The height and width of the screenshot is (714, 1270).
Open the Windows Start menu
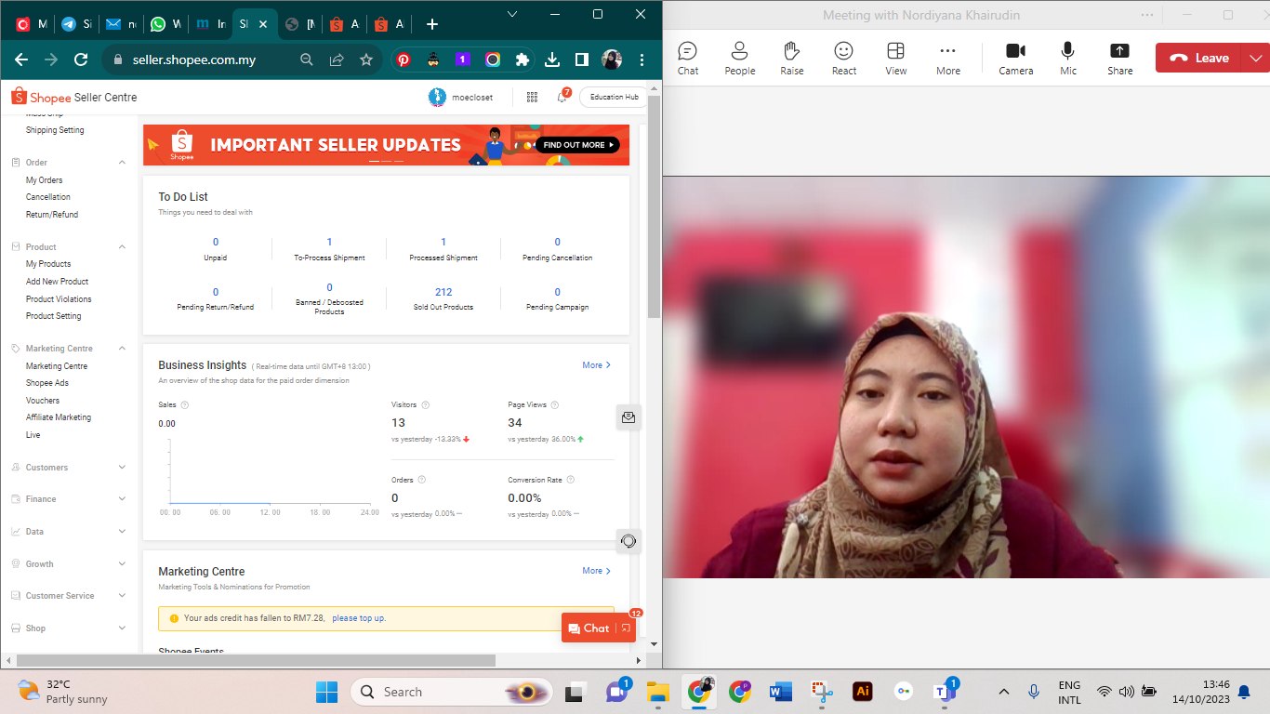point(327,692)
